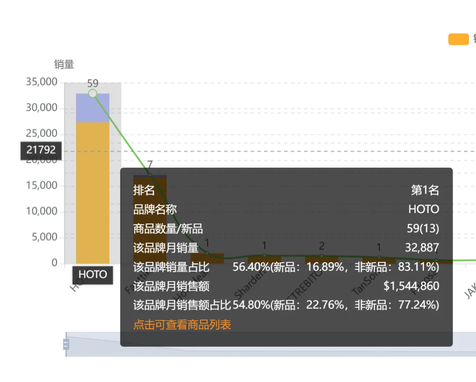
Task: Click the HOTO brand name inside tooltip
Action: [x=424, y=209]
